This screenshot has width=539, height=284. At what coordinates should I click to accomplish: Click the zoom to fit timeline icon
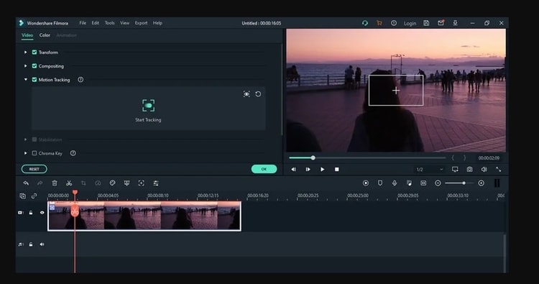[x=423, y=183]
